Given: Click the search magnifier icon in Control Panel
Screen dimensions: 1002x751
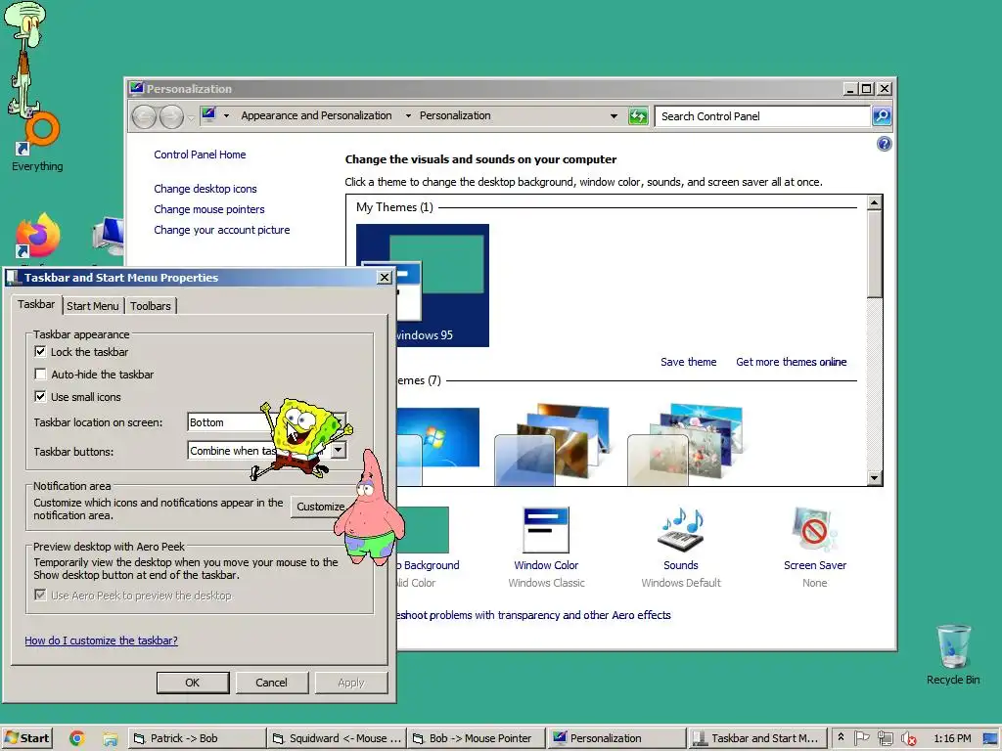Looking at the screenshot, I should tap(882, 116).
